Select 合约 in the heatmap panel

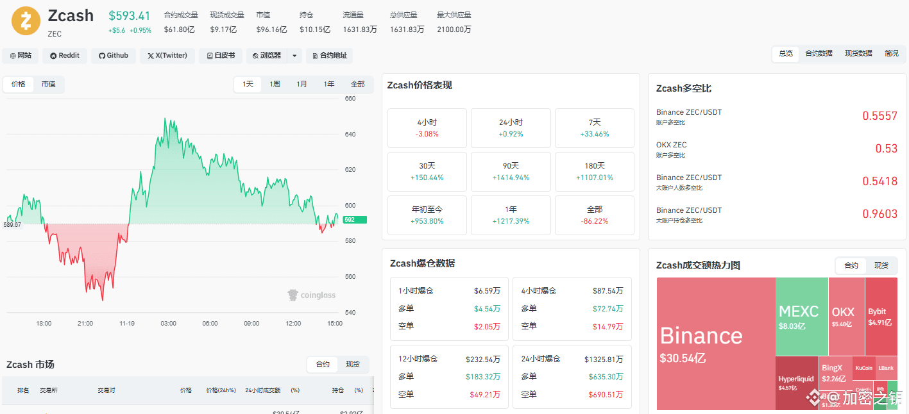(851, 265)
